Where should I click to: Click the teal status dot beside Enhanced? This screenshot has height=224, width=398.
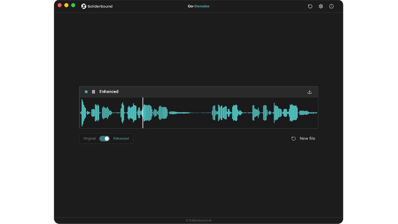tap(86, 92)
